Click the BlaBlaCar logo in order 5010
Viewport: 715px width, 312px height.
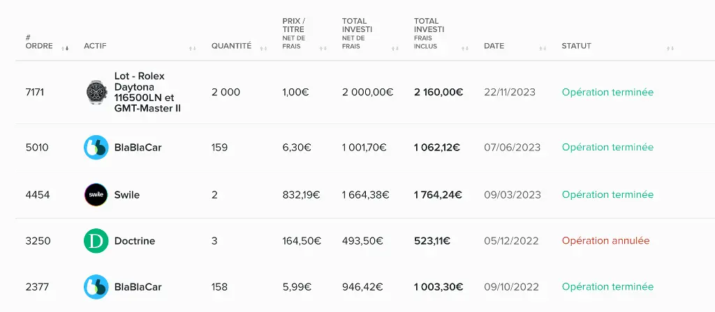point(96,148)
